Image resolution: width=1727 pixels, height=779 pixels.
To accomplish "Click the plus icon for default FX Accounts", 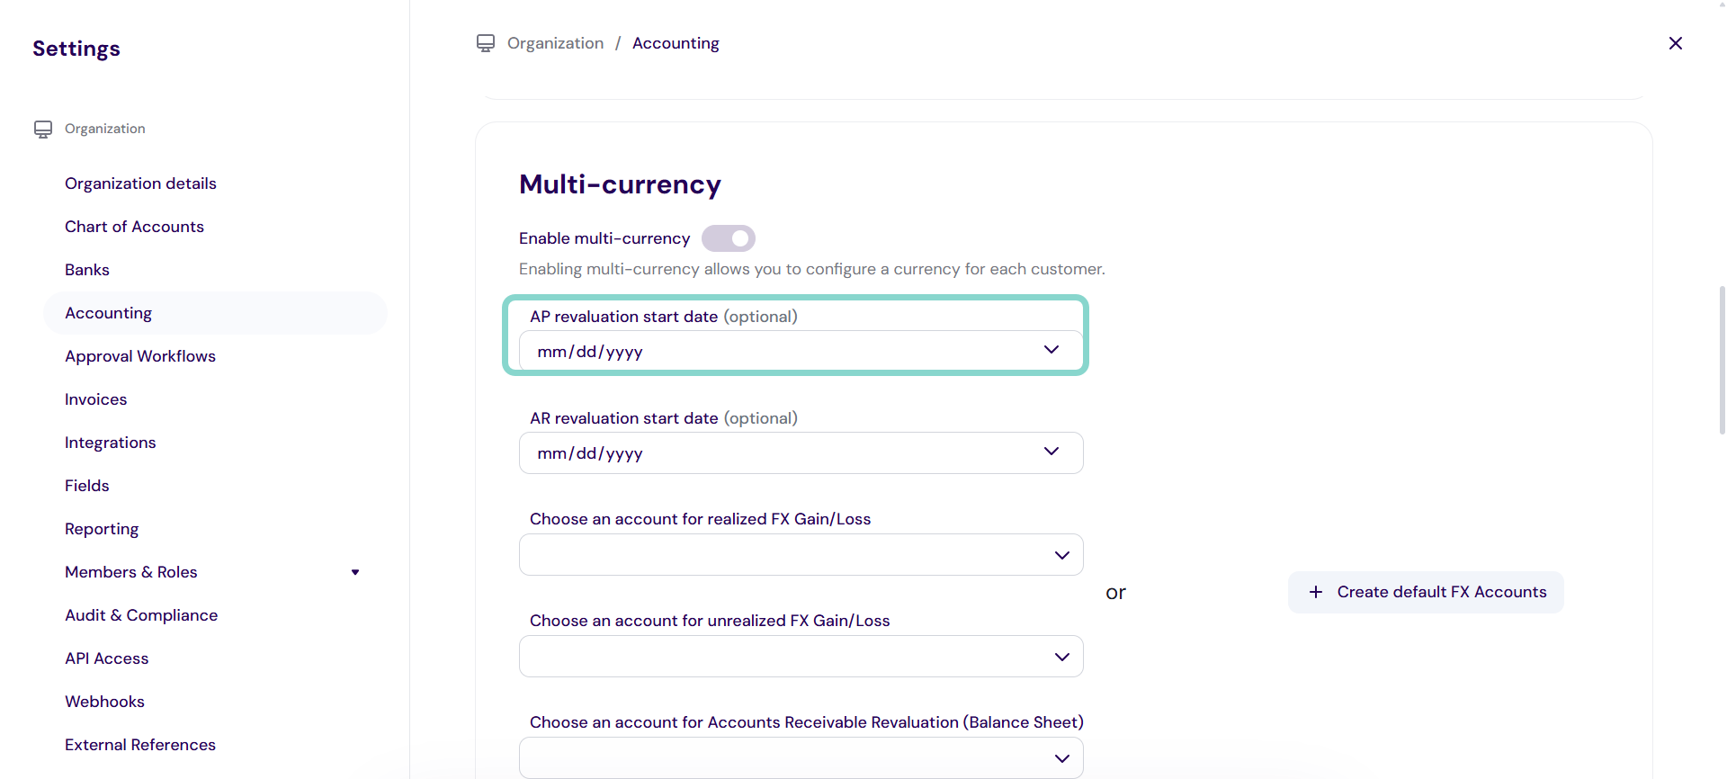I will coord(1316,592).
